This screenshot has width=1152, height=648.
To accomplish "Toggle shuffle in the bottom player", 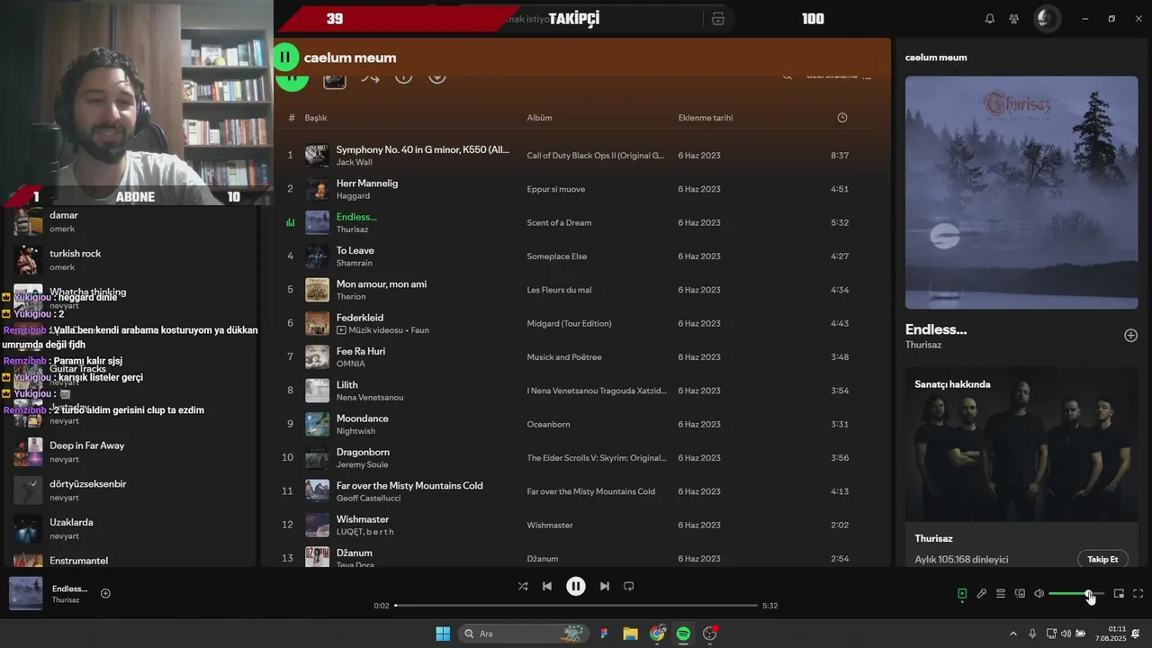I will pos(523,586).
